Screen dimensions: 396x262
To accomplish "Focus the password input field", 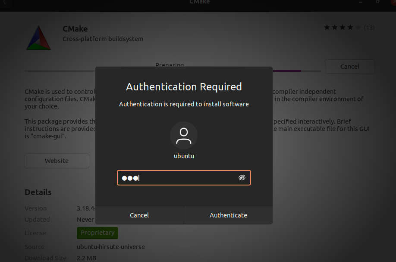I will click(184, 178).
